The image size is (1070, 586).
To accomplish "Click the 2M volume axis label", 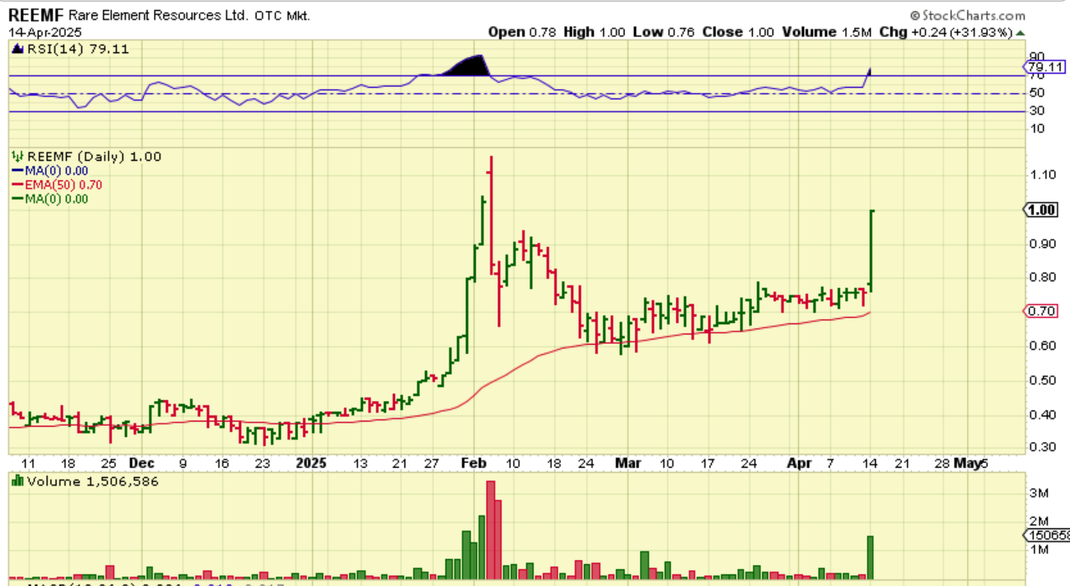I will click(1039, 521).
